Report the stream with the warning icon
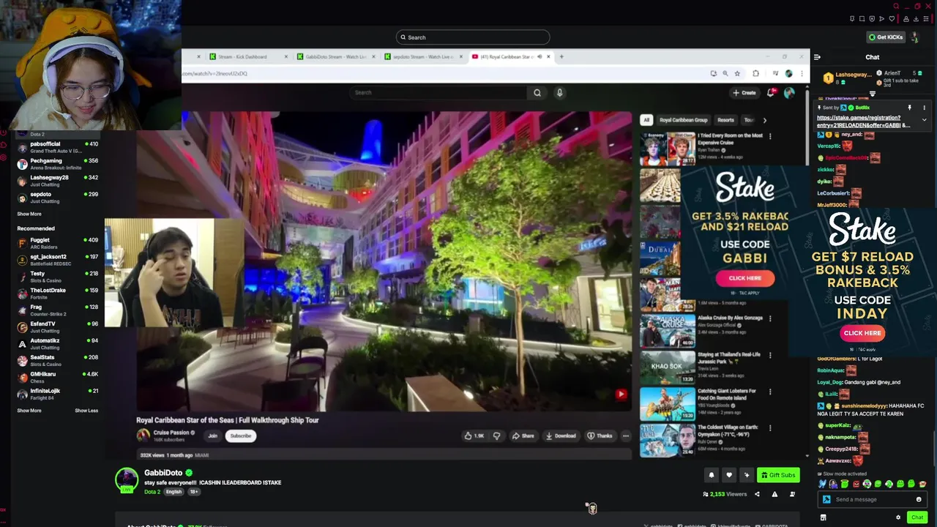The width and height of the screenshot is (937, 527). (774, 494)
